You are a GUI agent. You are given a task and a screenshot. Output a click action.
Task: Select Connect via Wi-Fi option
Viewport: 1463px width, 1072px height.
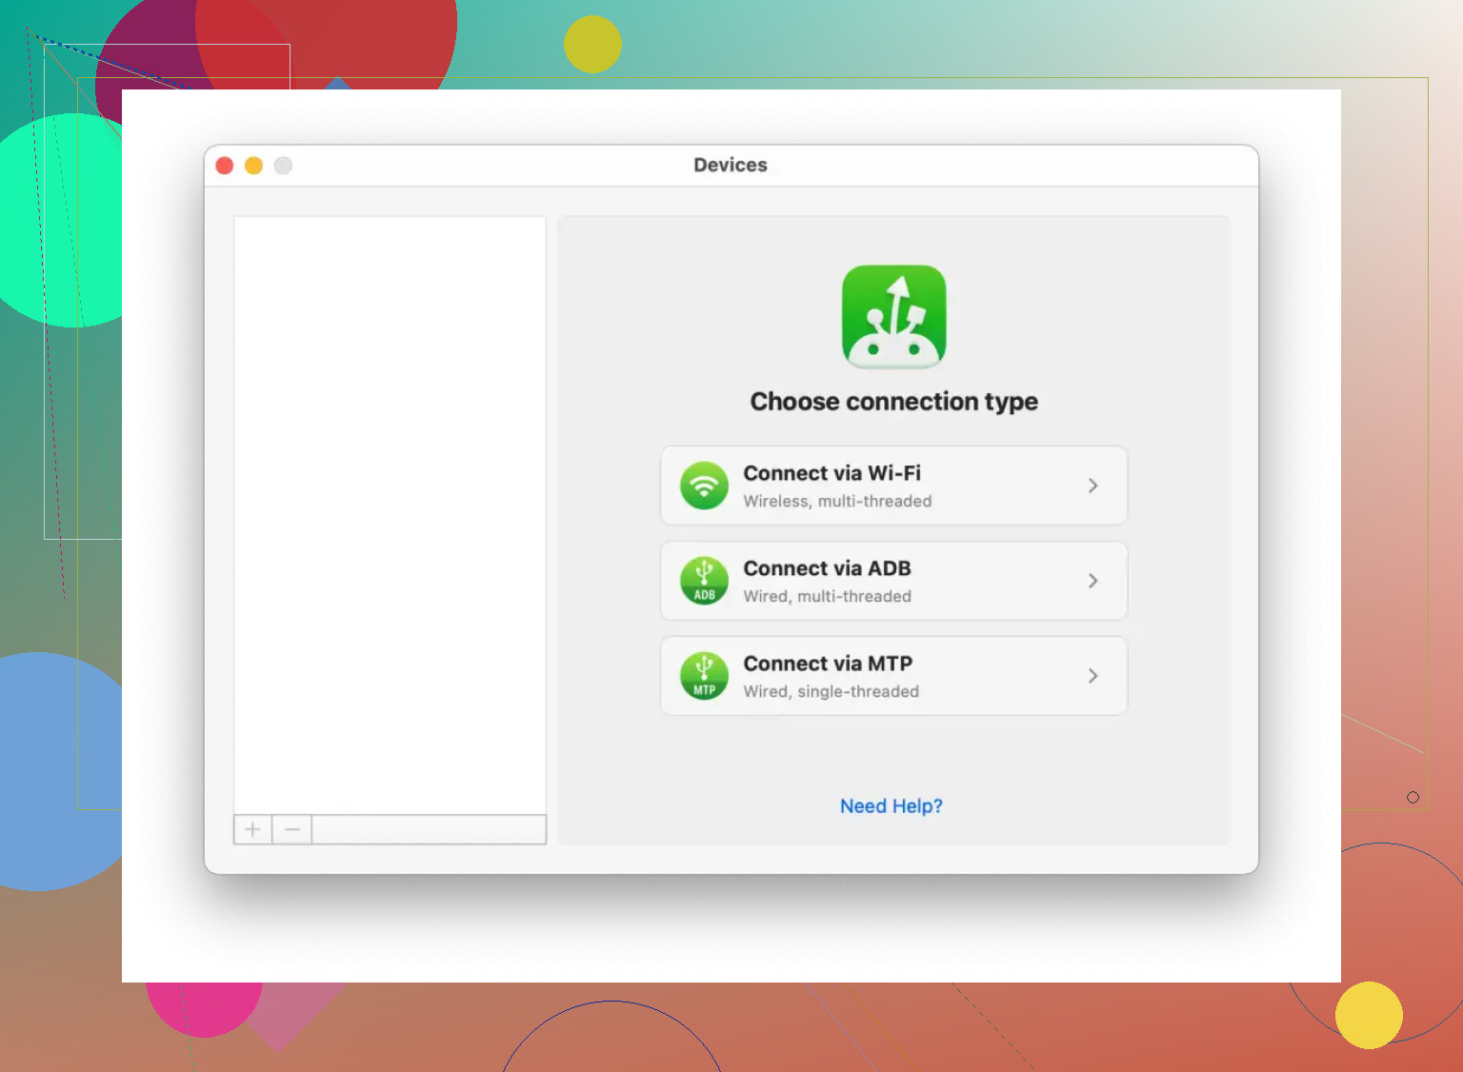click(x=894, y=486)
